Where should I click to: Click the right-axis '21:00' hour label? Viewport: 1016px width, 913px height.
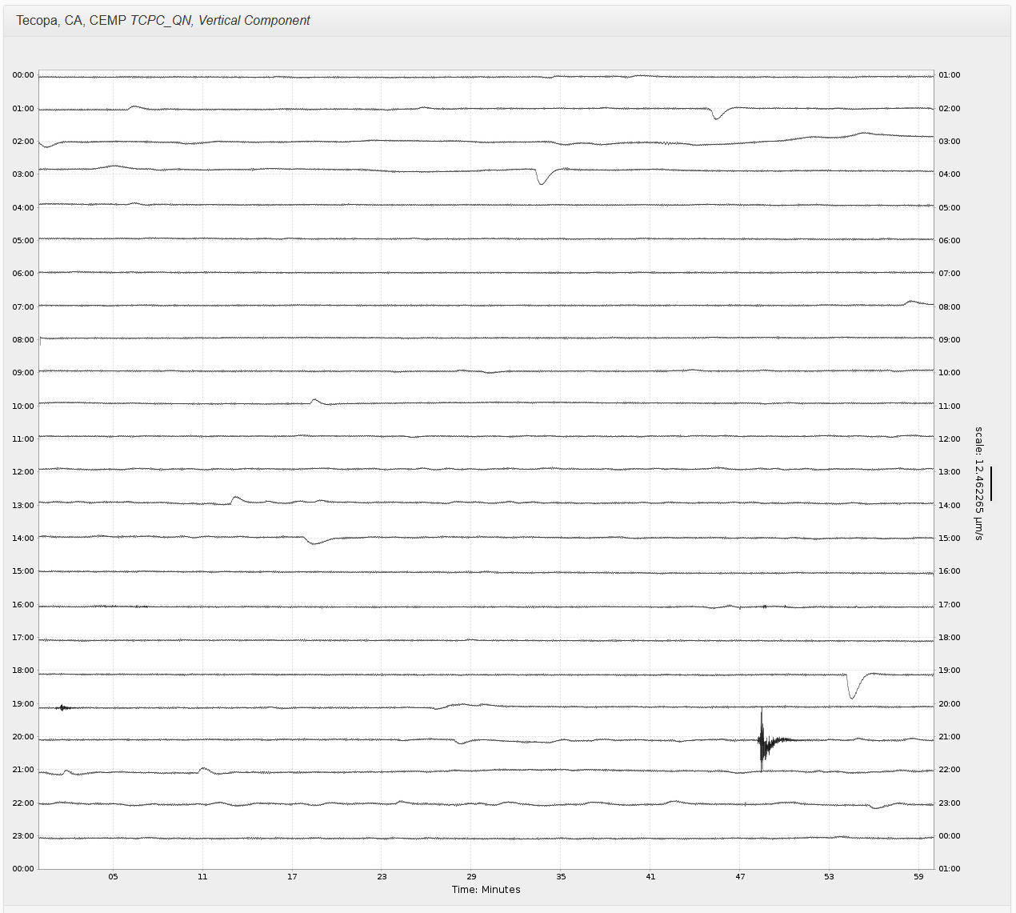pos(950,737)
